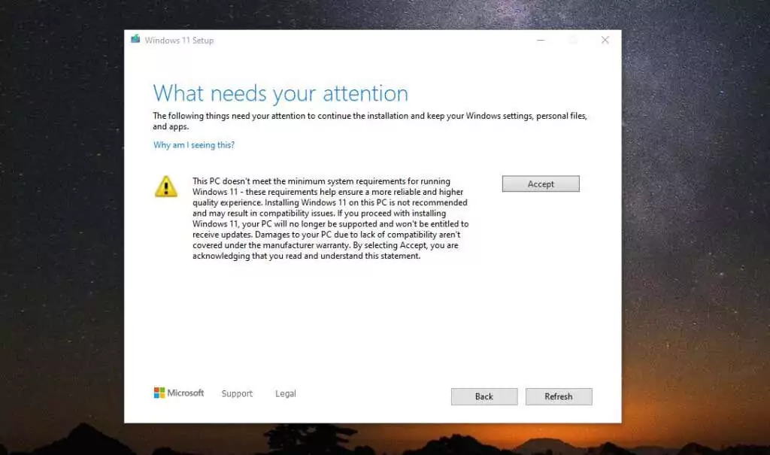The width and height of the screenshot is (770, 455).
Task: Click the Accept button
Action: [x=541, y=184]
